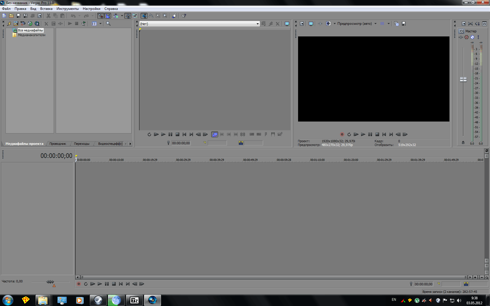Toggle Enable Snapping in main toolbar
This screenshot has width=490, height=306.
[x=100, y=16]
